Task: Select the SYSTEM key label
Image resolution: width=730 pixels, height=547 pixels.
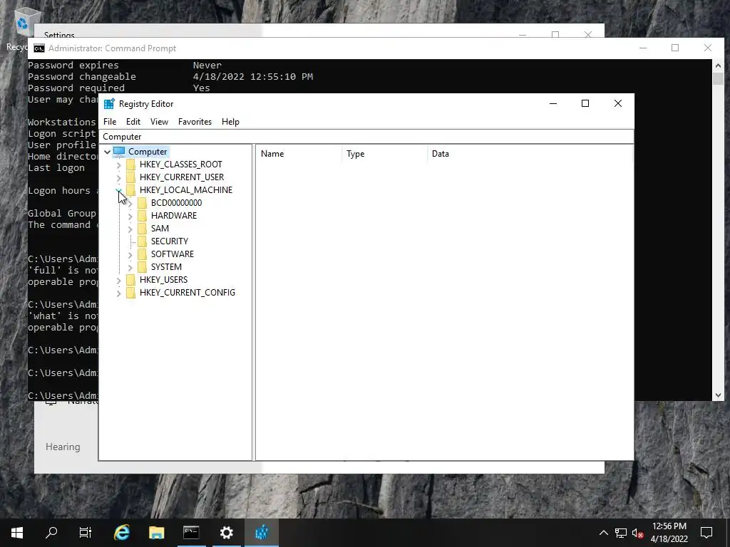Action: [x=166, y=266]
